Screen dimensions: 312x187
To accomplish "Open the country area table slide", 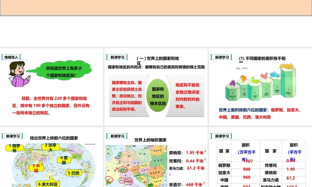I will pos(261,157).
